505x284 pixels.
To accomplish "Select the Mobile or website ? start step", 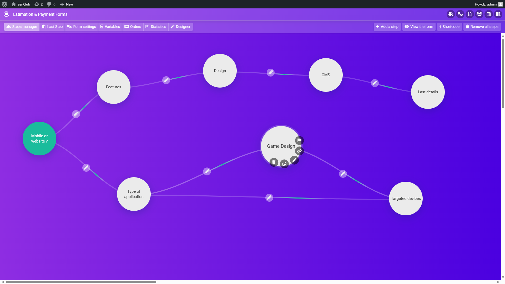I will pos(39,139).
